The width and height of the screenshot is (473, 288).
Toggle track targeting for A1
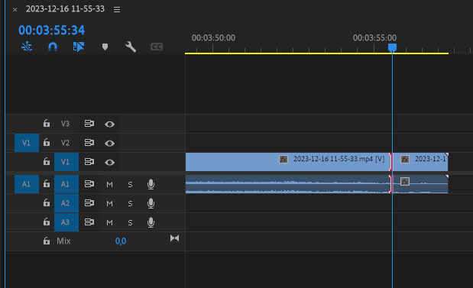pyautogui.click(x=66, y=184)
